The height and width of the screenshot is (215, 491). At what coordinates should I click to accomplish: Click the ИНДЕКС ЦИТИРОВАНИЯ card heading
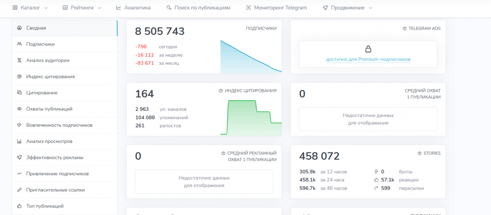point(250,91)
